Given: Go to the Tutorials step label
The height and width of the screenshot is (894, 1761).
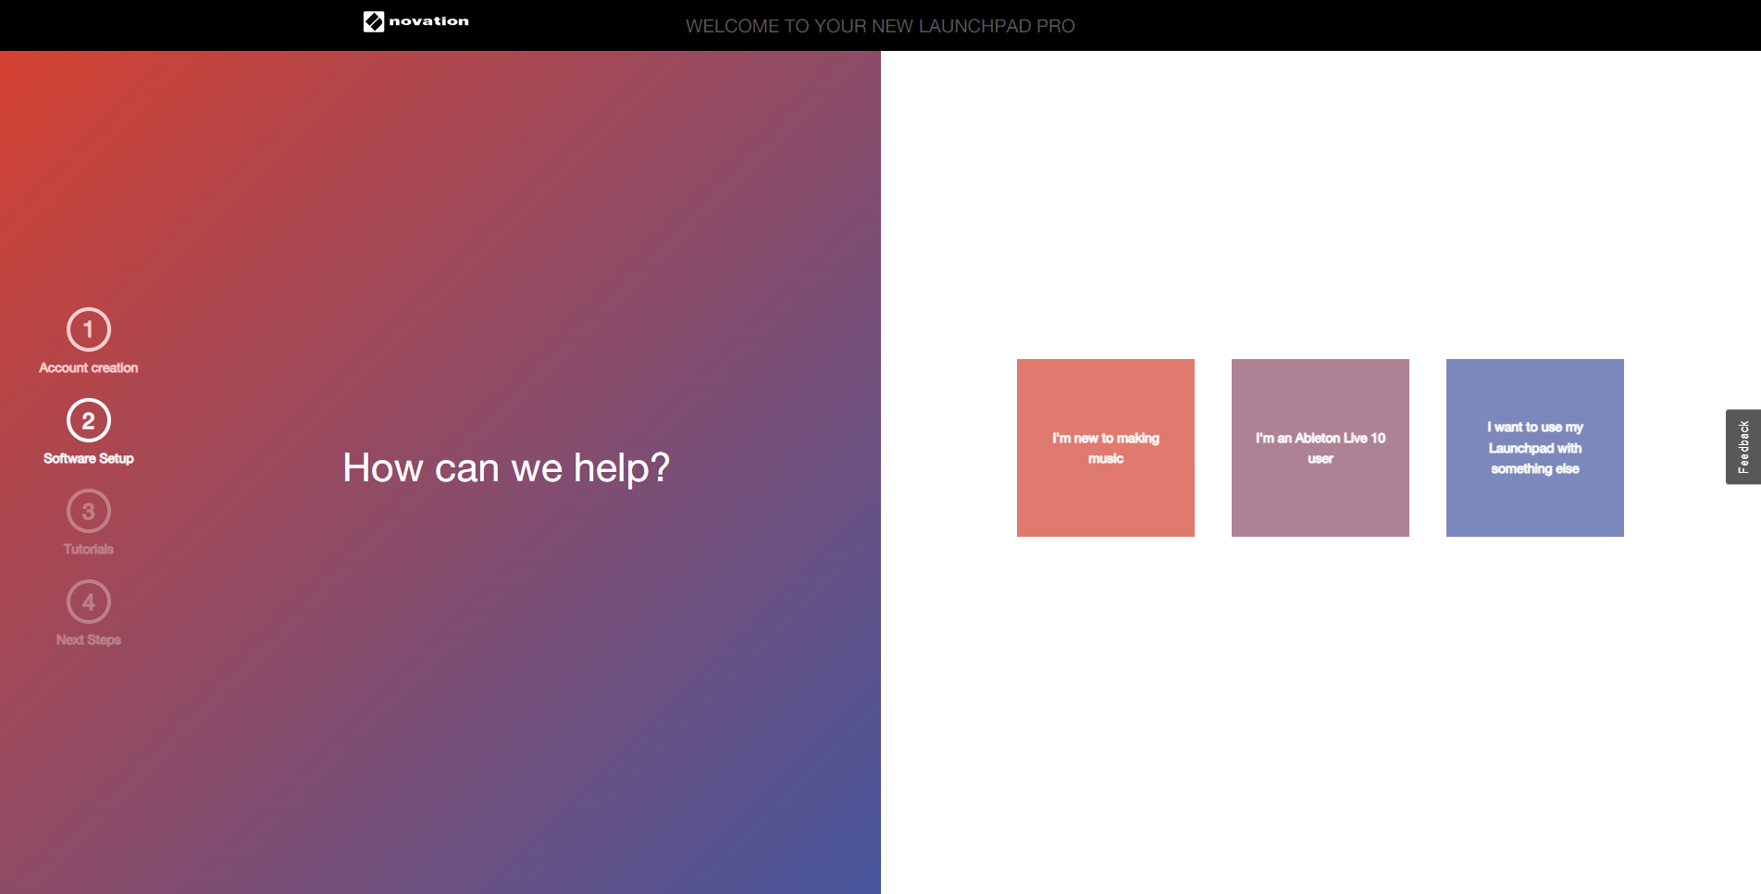Looking at the screenshot, I should tap(89, 549).
